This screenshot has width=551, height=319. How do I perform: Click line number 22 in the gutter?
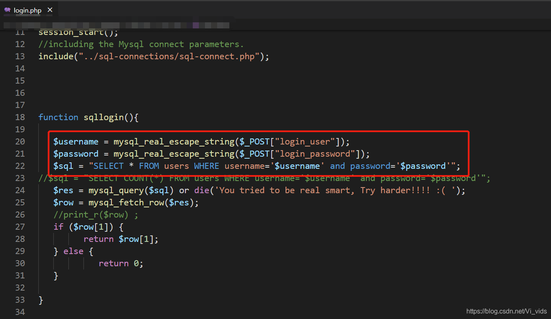(20, 166)
